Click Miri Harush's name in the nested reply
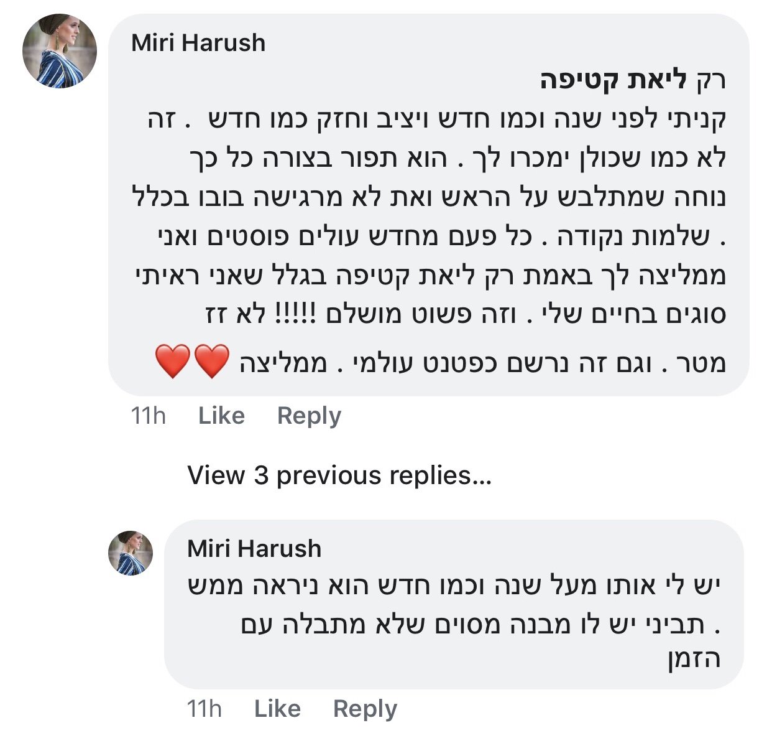 (x=254, y=549)
